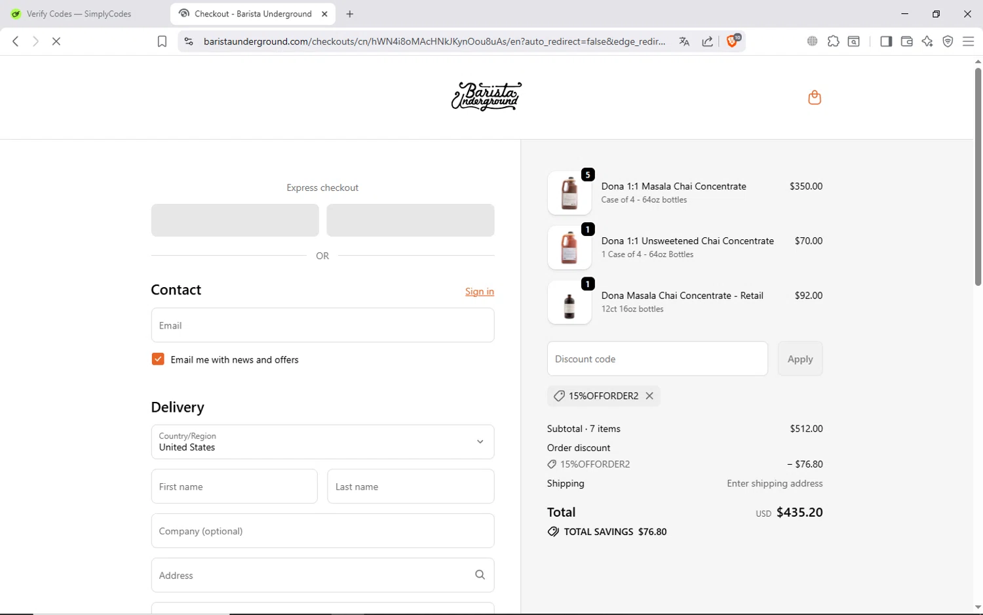Open the browser hamburger main menu

[969, 41]
